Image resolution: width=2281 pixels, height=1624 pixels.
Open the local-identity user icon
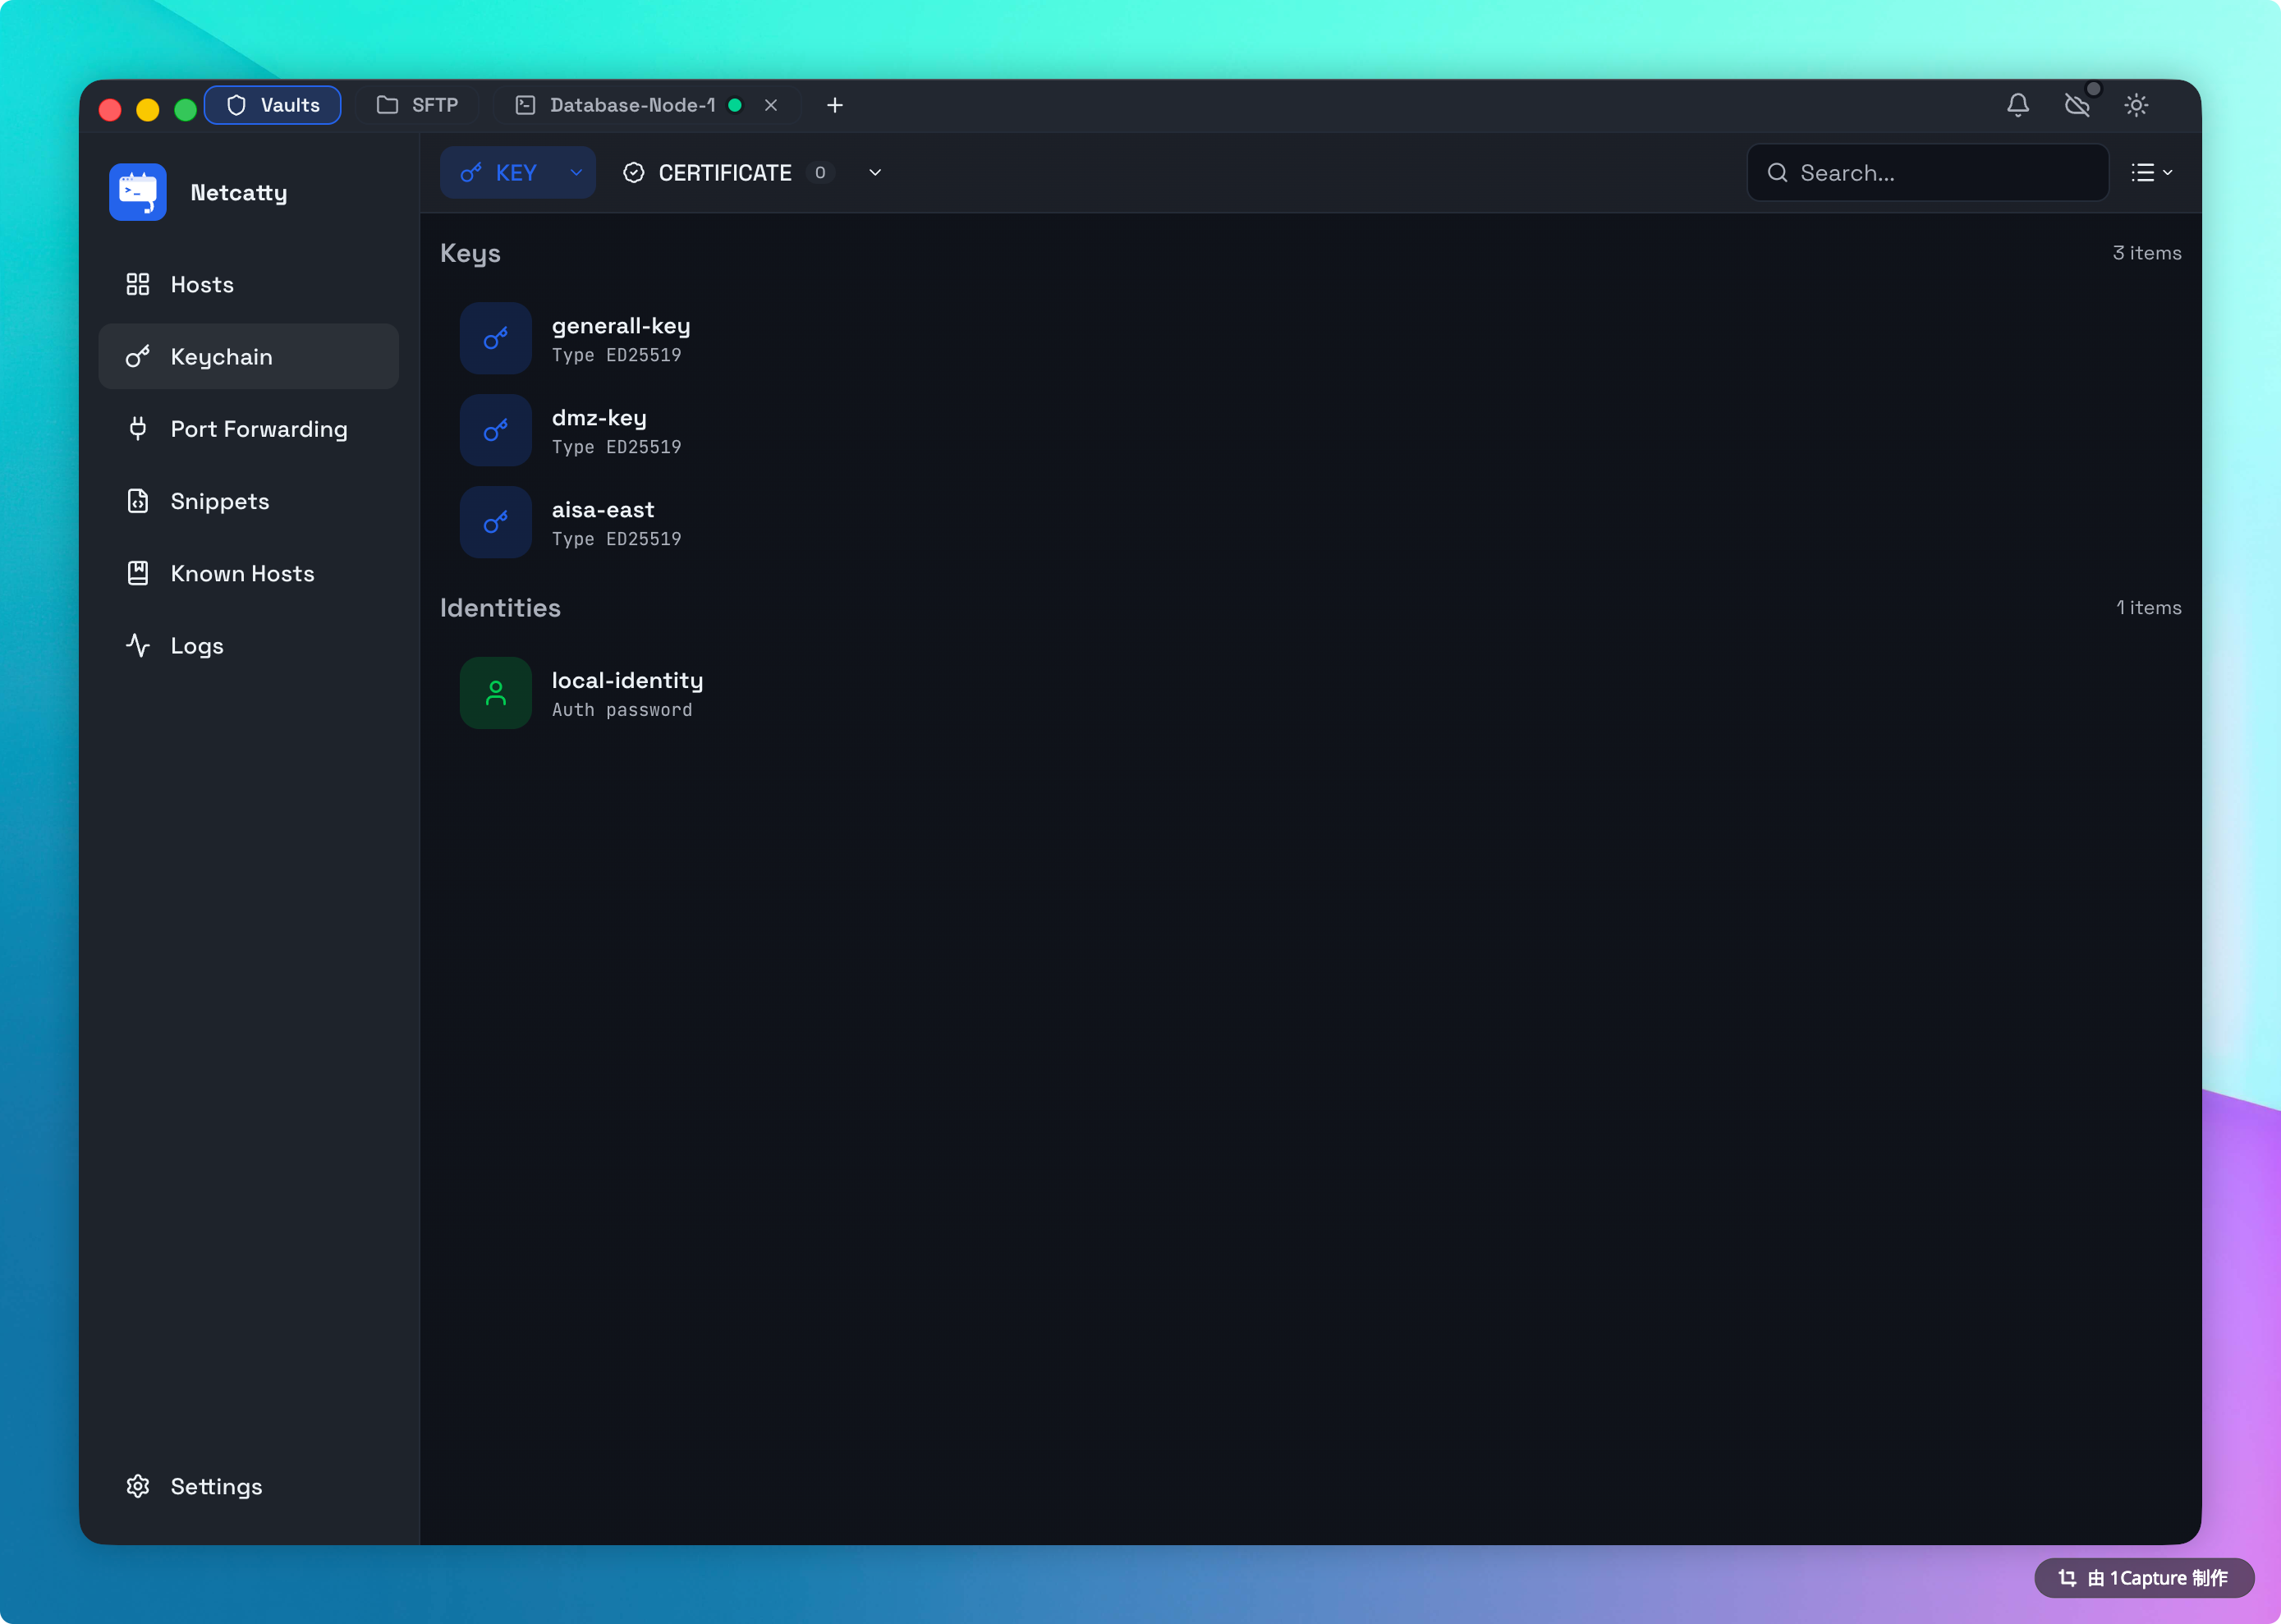[495, 693]
